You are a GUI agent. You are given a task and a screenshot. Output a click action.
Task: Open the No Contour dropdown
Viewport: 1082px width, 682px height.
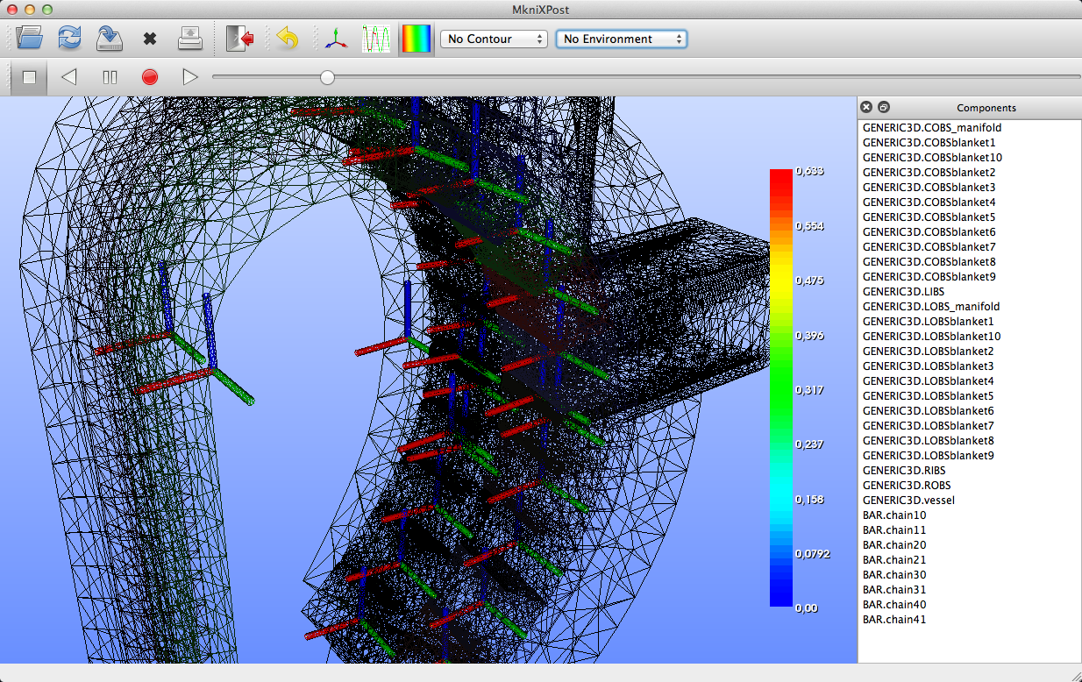coord(494,39)
